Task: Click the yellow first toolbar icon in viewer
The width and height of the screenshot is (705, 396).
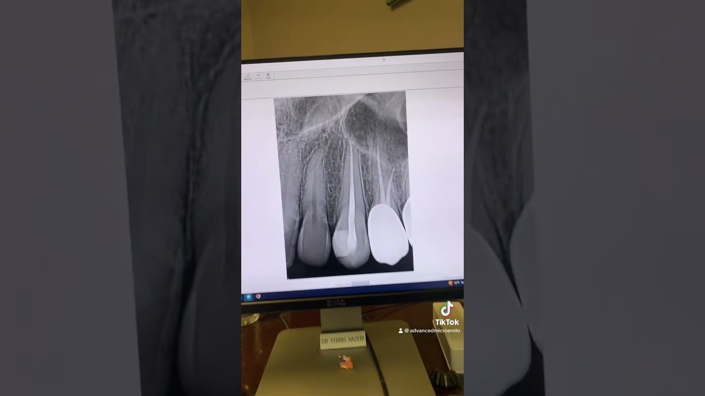Action: tap(248, 76)
